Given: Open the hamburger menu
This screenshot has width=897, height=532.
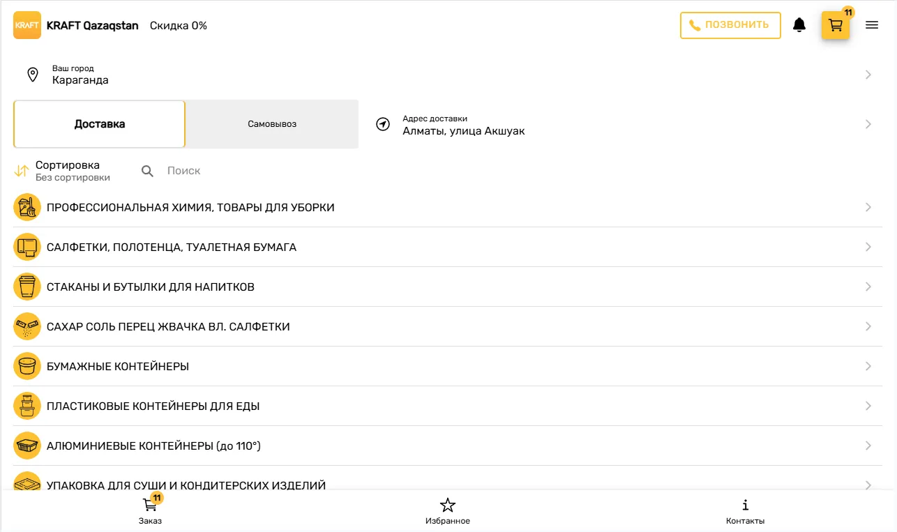Looking at the screenshot, I should tap(871, 26).
